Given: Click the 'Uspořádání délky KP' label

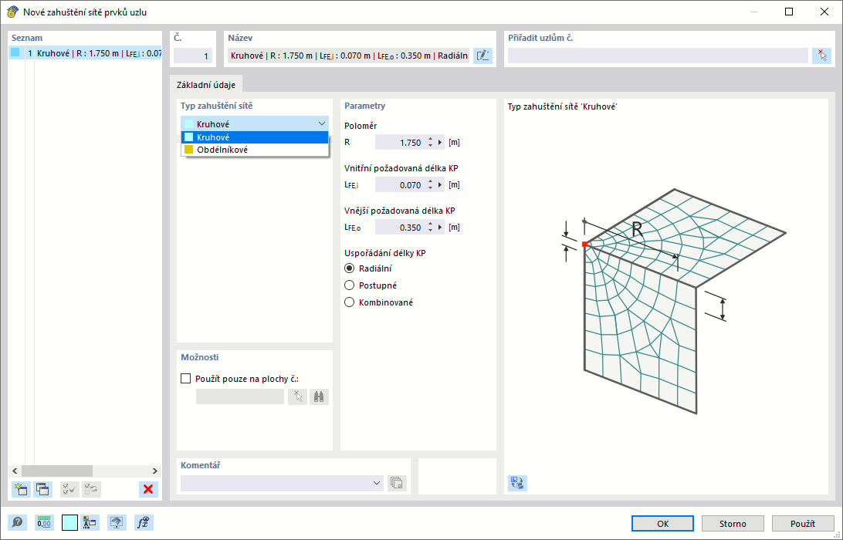Looking at the screenshot, I should [385, 253].
